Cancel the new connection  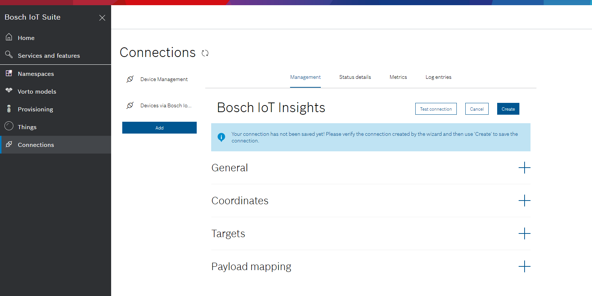477,109
